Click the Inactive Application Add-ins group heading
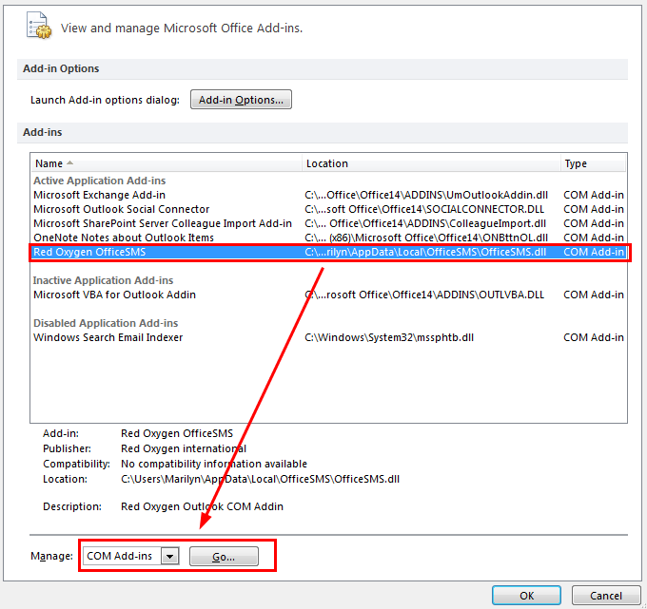Viewport: 647px width, 609px height. click(103, 280)
